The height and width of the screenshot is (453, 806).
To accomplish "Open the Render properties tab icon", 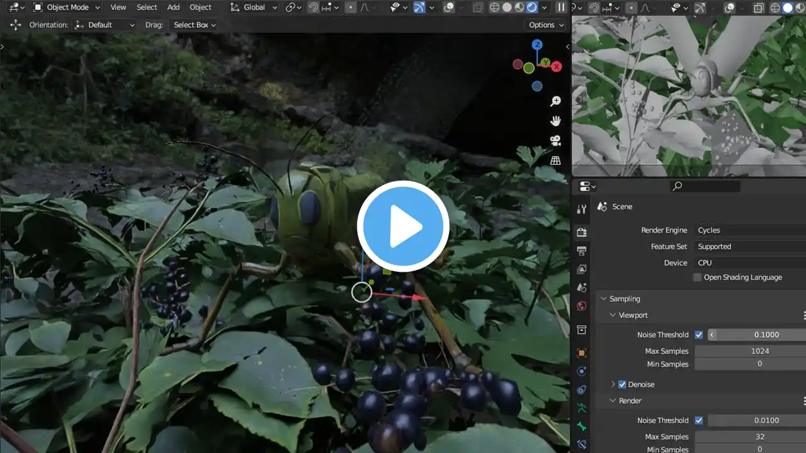I will 582,232.
